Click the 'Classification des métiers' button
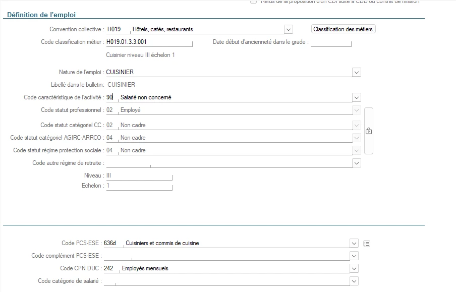456x292 pixels. click(343, 29)
